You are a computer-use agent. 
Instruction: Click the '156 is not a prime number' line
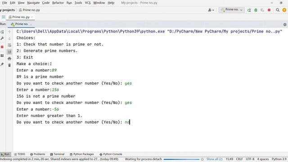point(46,96)
